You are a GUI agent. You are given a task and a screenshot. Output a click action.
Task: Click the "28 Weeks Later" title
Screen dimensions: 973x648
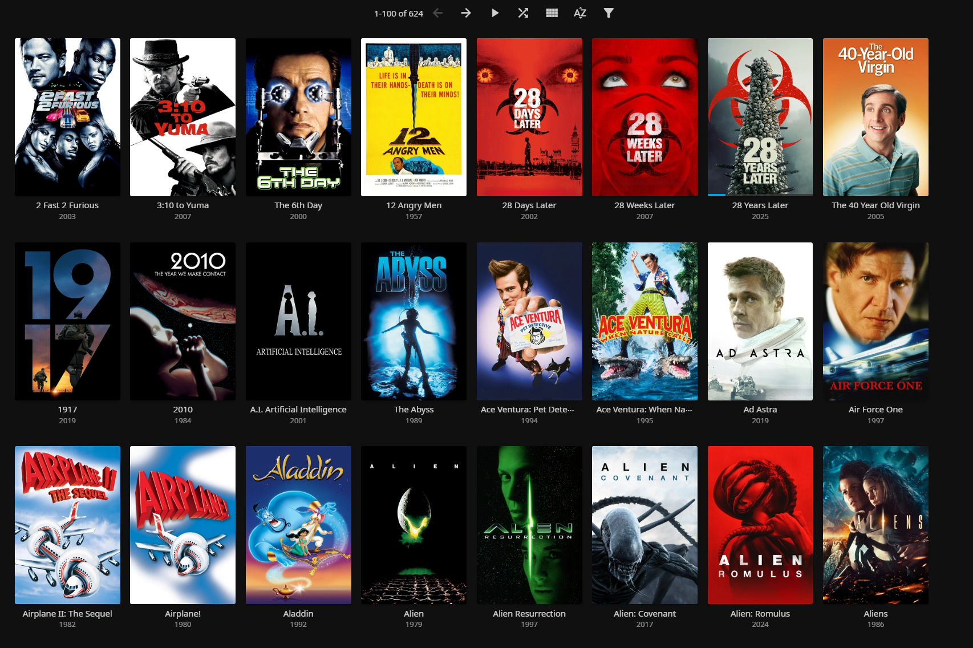click(644, 205)
